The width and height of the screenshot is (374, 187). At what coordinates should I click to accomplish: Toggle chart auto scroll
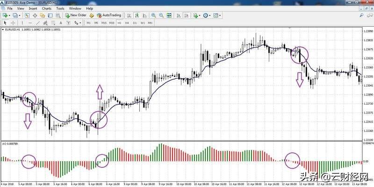(x=178, y=15)
